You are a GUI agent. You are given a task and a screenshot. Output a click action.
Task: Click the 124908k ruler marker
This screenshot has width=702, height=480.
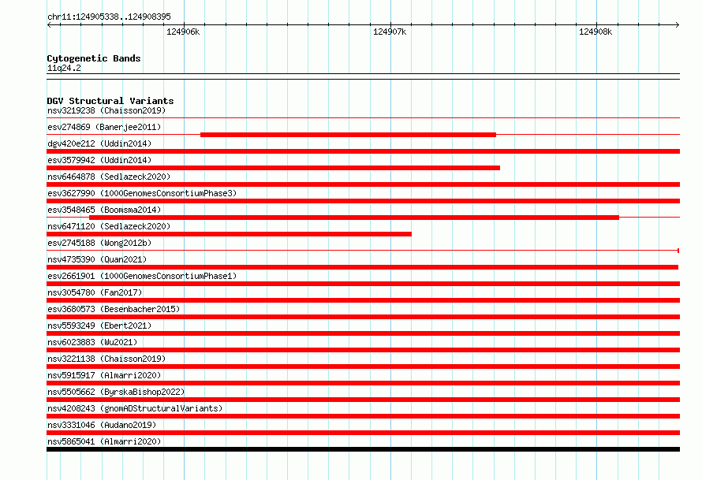[596, 32]
